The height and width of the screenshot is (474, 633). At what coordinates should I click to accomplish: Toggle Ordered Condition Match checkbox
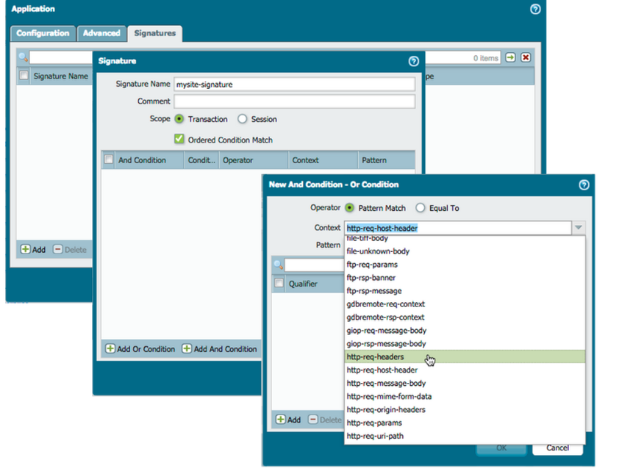point(179,139)
